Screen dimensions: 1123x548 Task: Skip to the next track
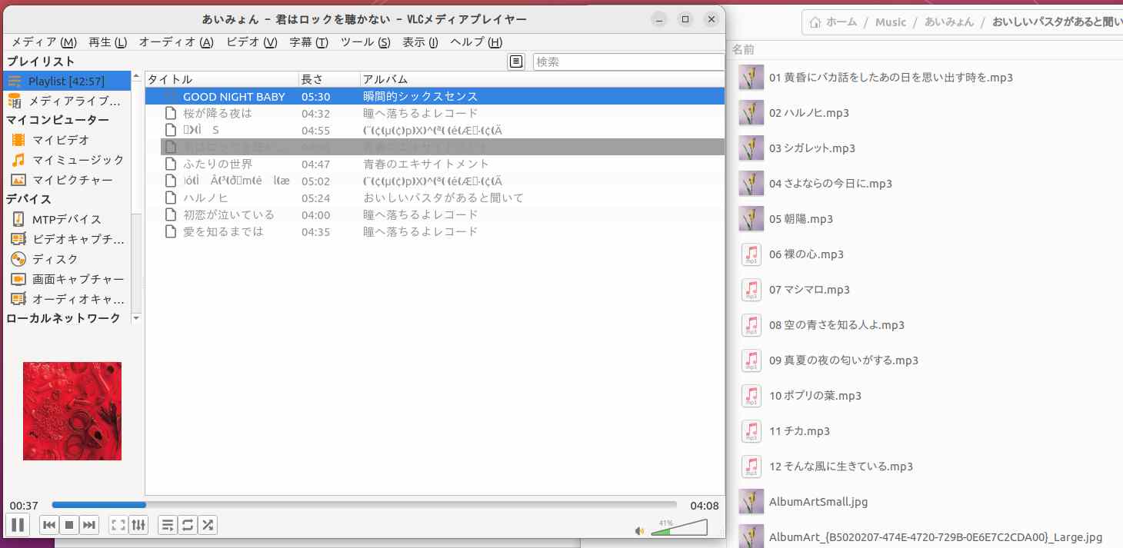[x=89, y=525]
